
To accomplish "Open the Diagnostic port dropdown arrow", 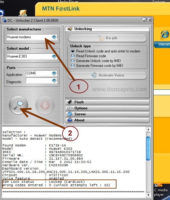I will (x=54, y=81).
